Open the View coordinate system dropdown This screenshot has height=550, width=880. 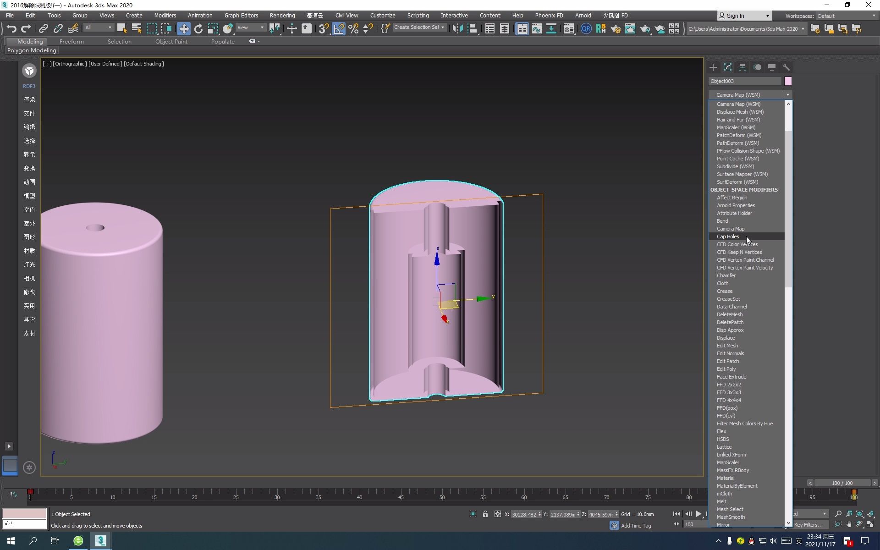pos(251,28)
